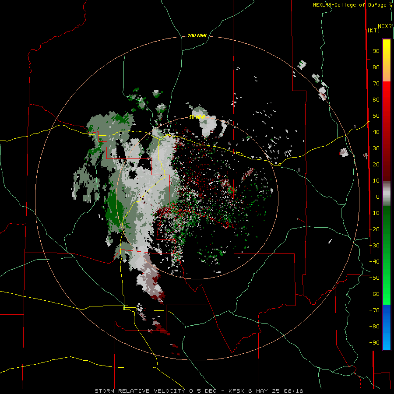The image size is (394, 394).
Task: Click the -50 scale label
Action: coord(374,278)
